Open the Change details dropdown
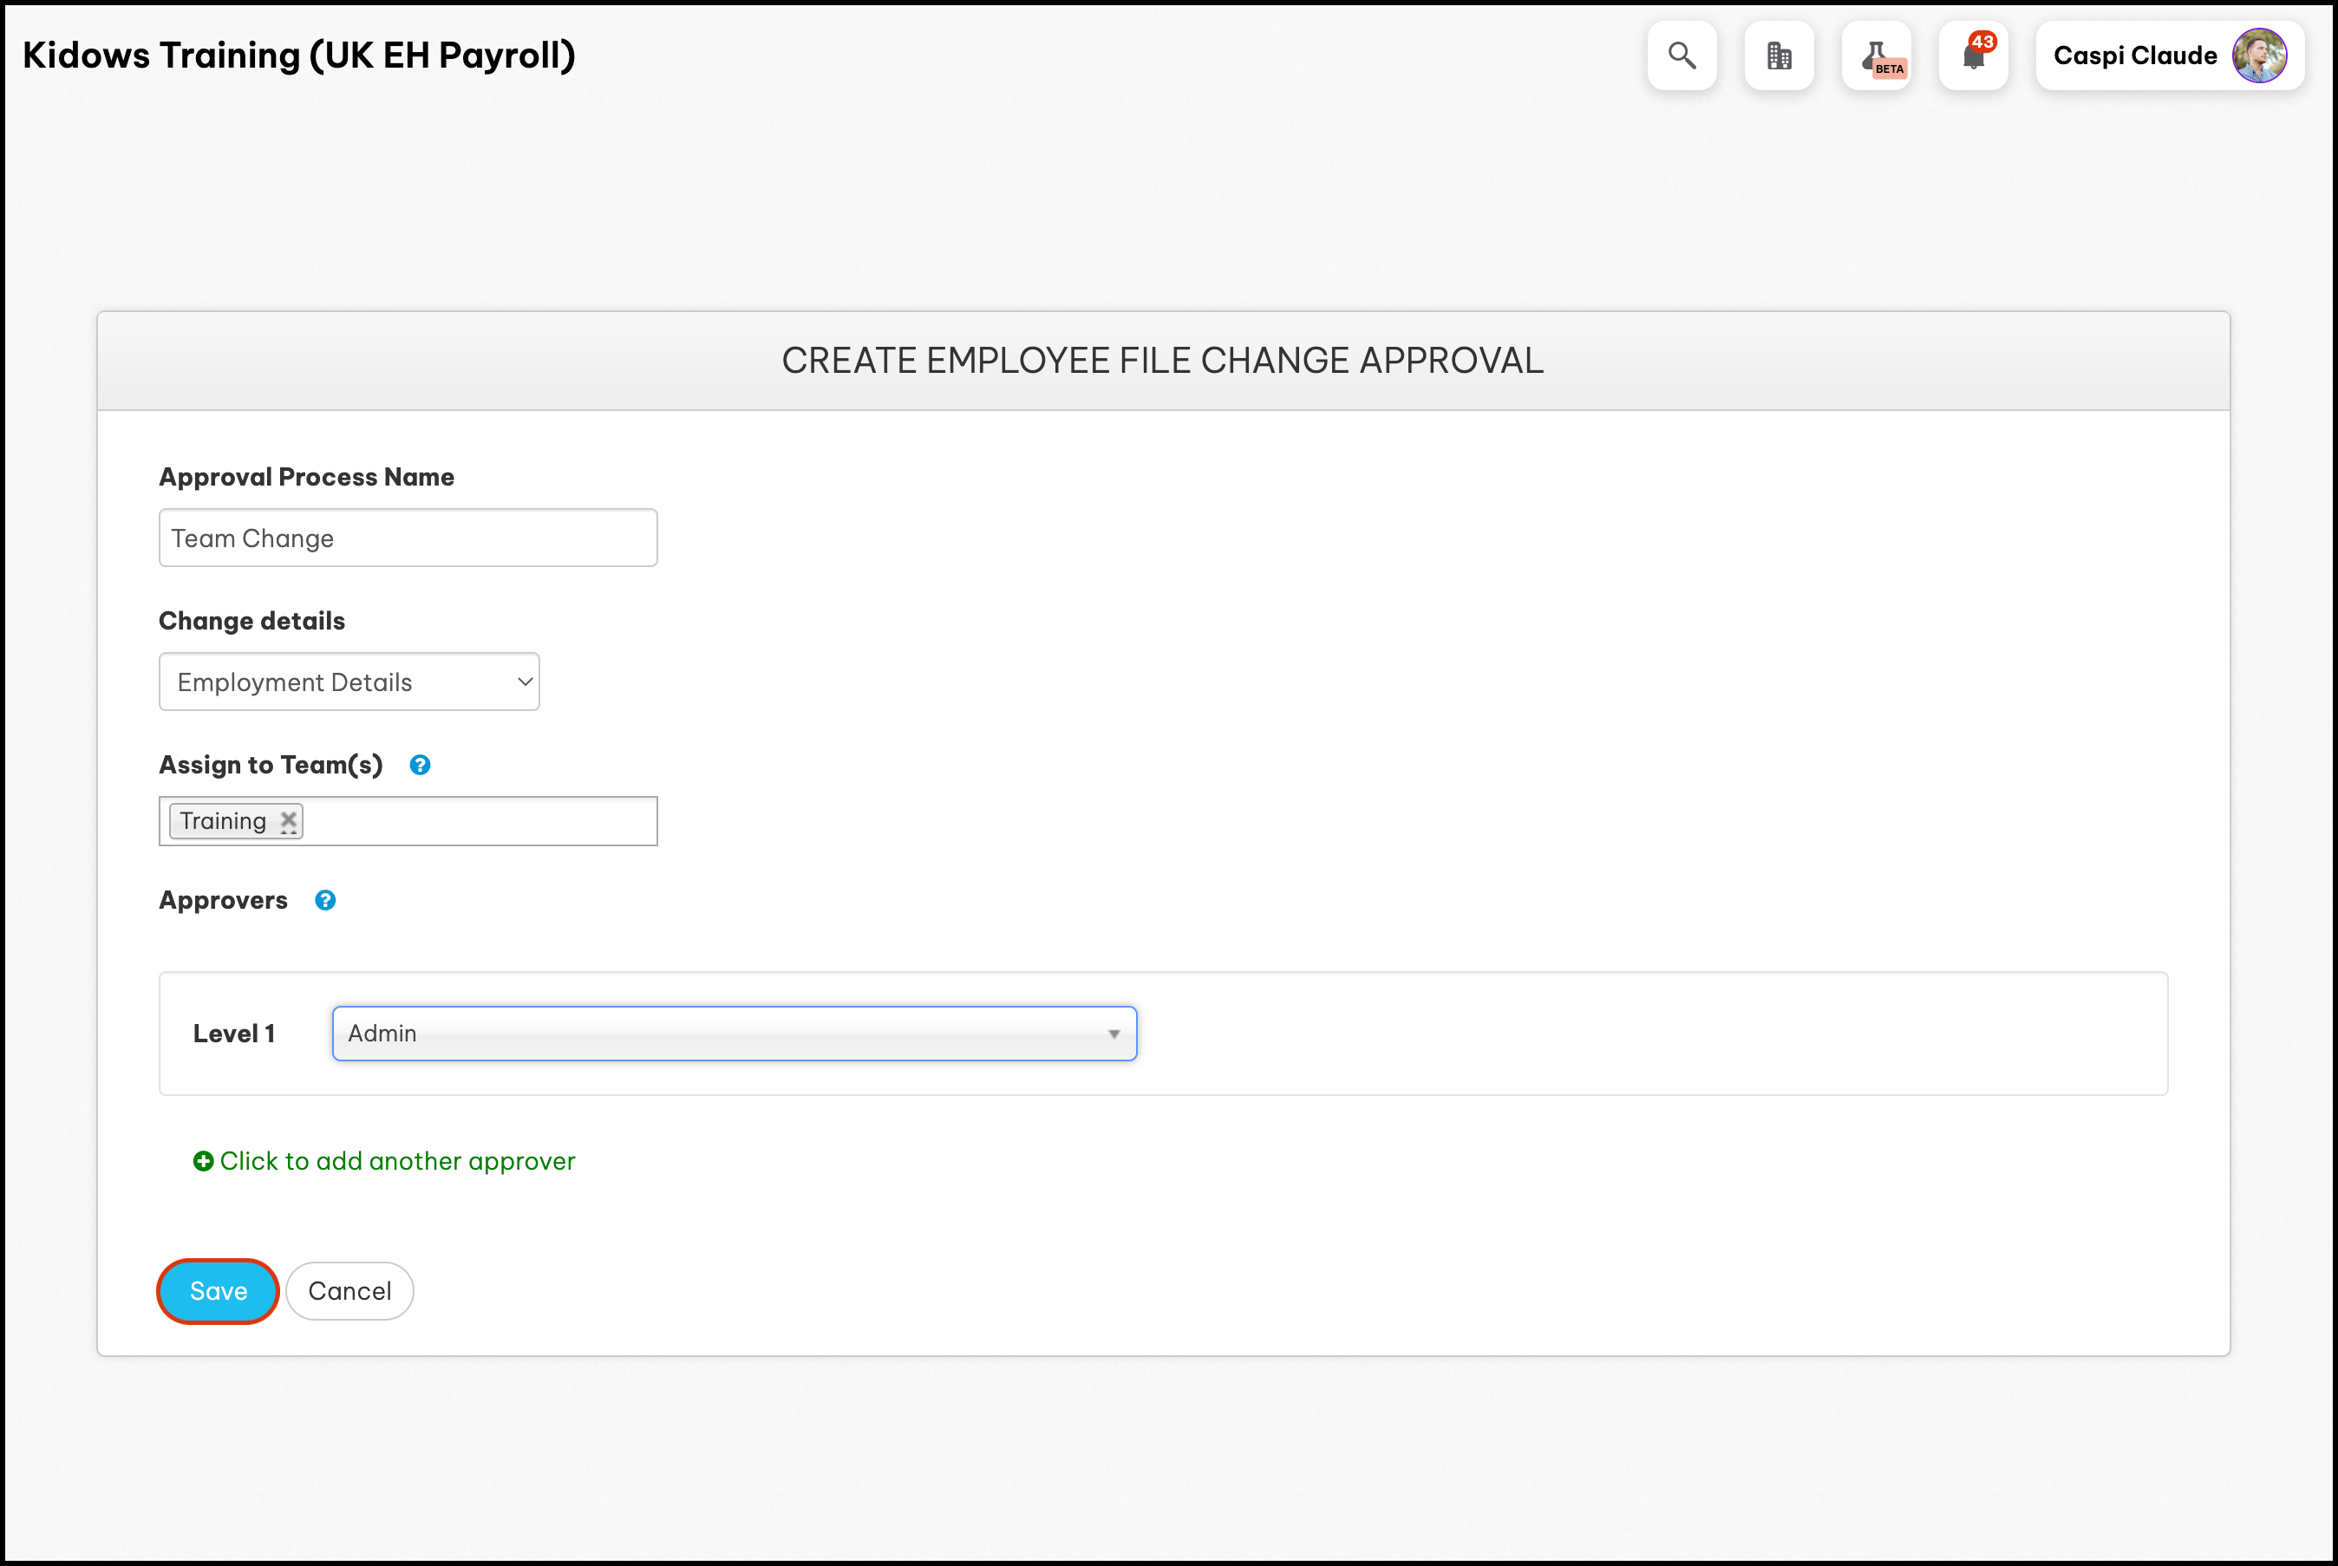This screenshot has width=2338, height=1566. click(349, 682)
